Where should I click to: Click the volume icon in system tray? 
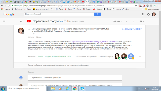[148, 89]
